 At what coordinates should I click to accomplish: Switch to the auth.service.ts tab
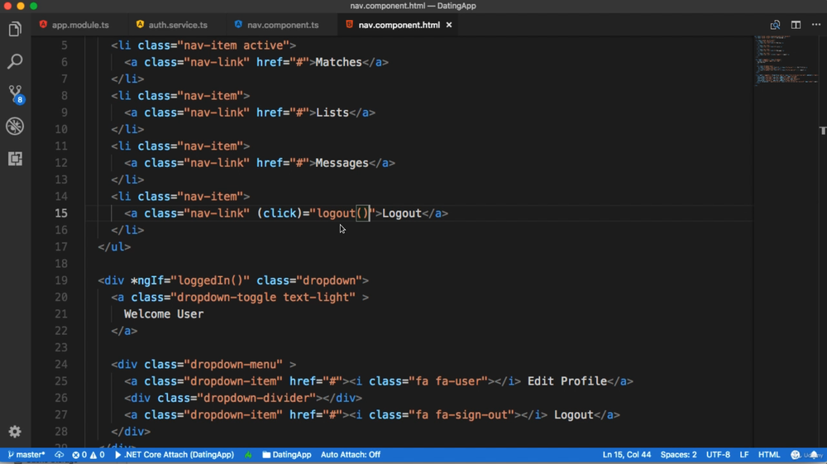coord(177,25)
